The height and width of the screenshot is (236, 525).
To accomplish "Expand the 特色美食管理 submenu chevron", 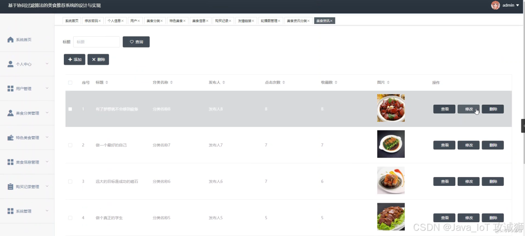I will click(47, 137).
